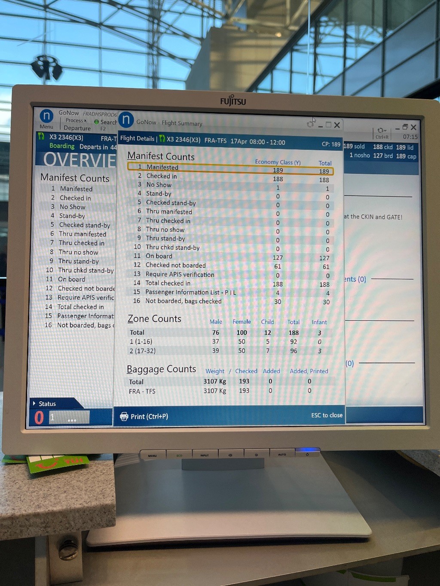Click the green Search indicator icon
This screenshot has width=440, height=586.
[97, 122]
